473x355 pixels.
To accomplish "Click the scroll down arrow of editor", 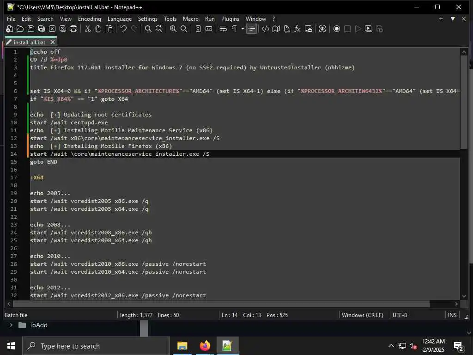I will 464,296.
